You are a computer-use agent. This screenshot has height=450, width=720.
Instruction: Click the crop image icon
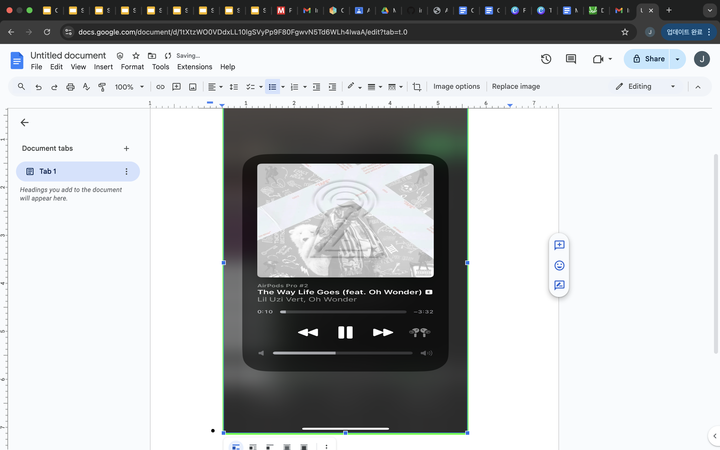coord(417,86)
